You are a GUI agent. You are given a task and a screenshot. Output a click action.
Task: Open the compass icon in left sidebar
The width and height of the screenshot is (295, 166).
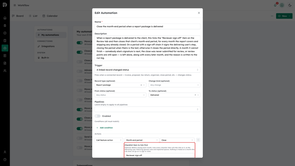click(5, 33)
